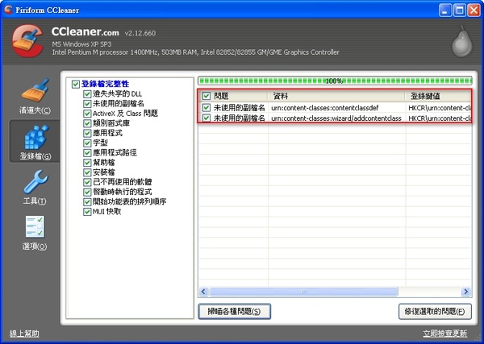Image resolution: width=484 pixels, height=344 pixels.
Task: Uncheck 應用程式路徑 checkbox
Action: (x=87, y=153)
